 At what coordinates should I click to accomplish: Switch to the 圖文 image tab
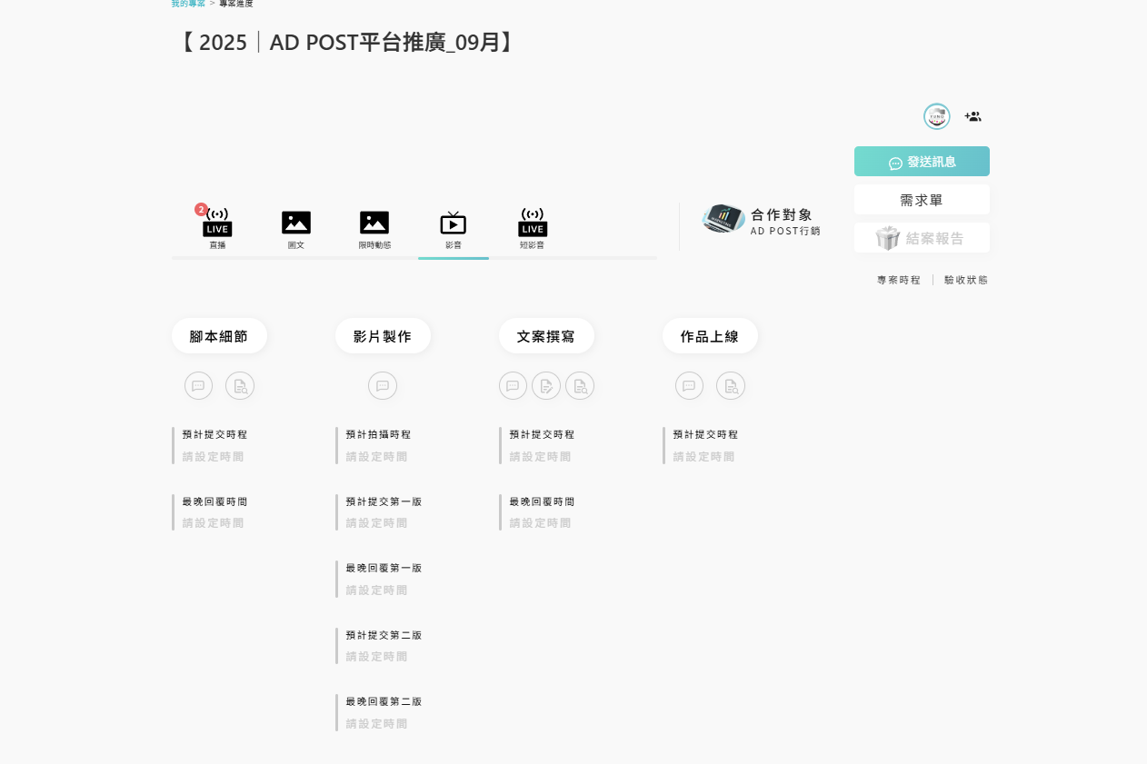click(296, 230)
